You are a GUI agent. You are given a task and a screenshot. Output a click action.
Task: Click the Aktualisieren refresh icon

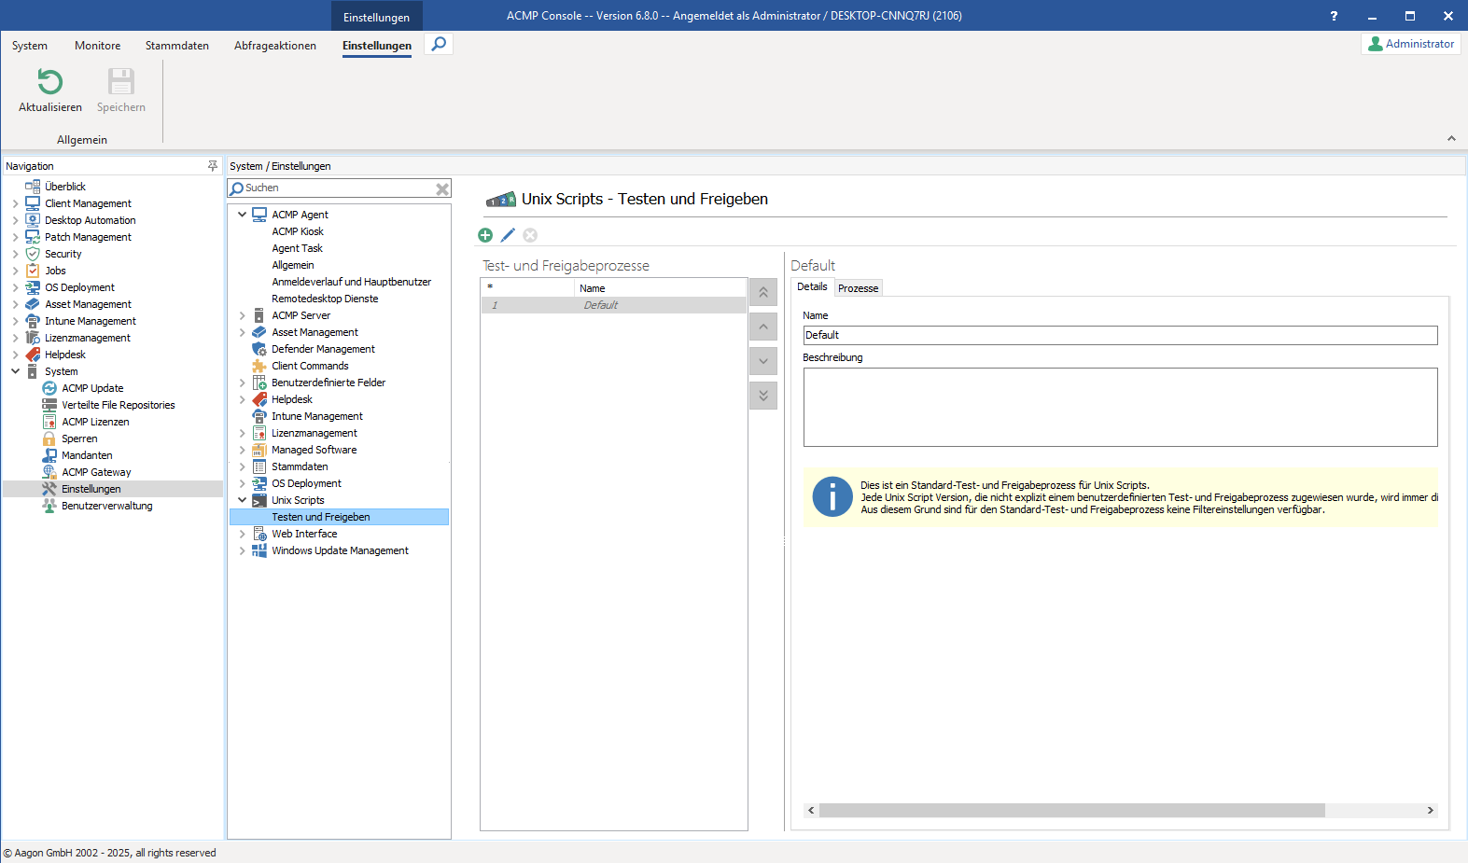click(x=49, y=83)
